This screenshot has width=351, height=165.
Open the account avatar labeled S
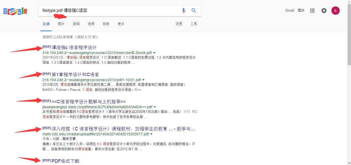[x=336, y=11]
